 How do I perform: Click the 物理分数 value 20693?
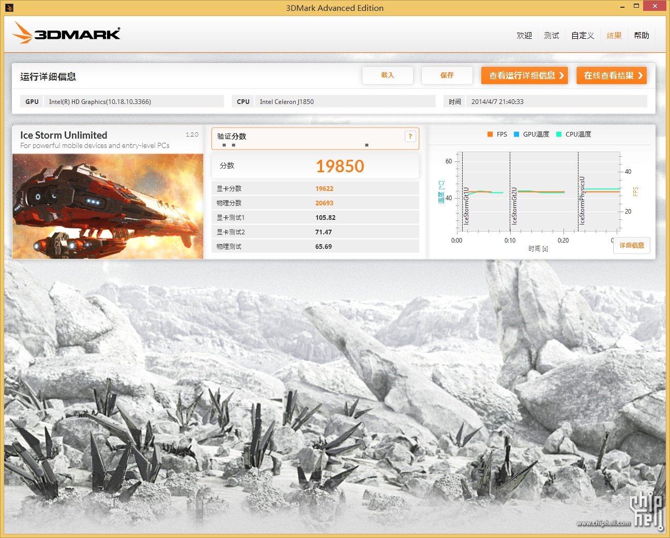[x=324, y=203]
